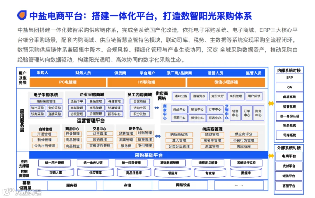Click the 竞价采购 box
Viewport: 315px width, 198px height.
tap(55, 108)
